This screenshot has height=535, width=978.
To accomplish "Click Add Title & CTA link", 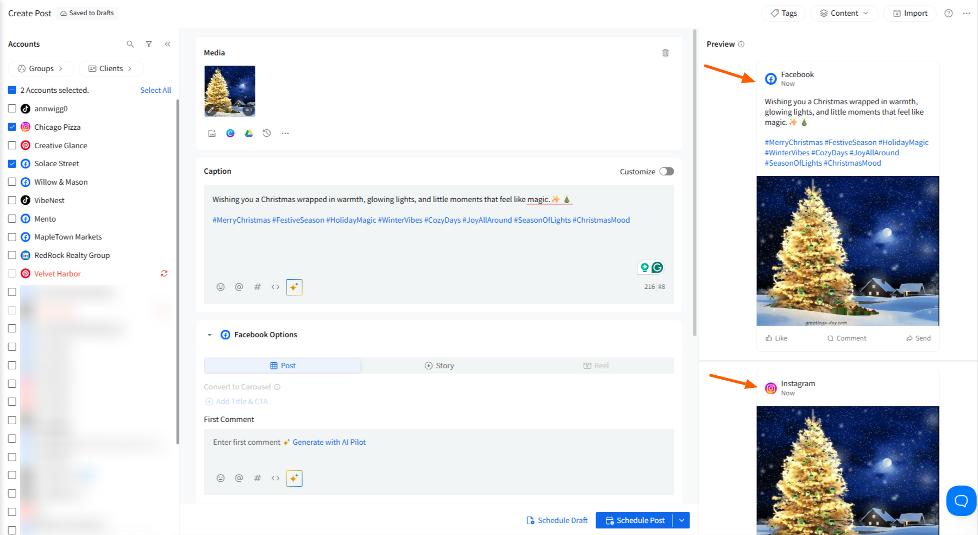I will coord(236,401).
